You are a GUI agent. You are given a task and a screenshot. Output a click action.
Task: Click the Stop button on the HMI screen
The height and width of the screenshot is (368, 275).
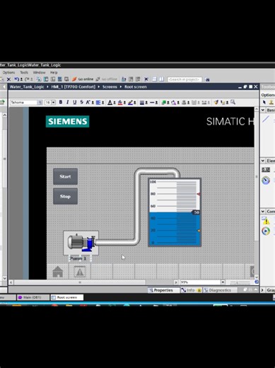tap(65, 196)
